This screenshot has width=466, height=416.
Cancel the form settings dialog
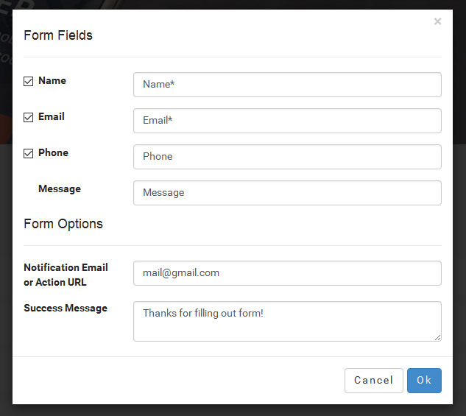click(373, 381)
